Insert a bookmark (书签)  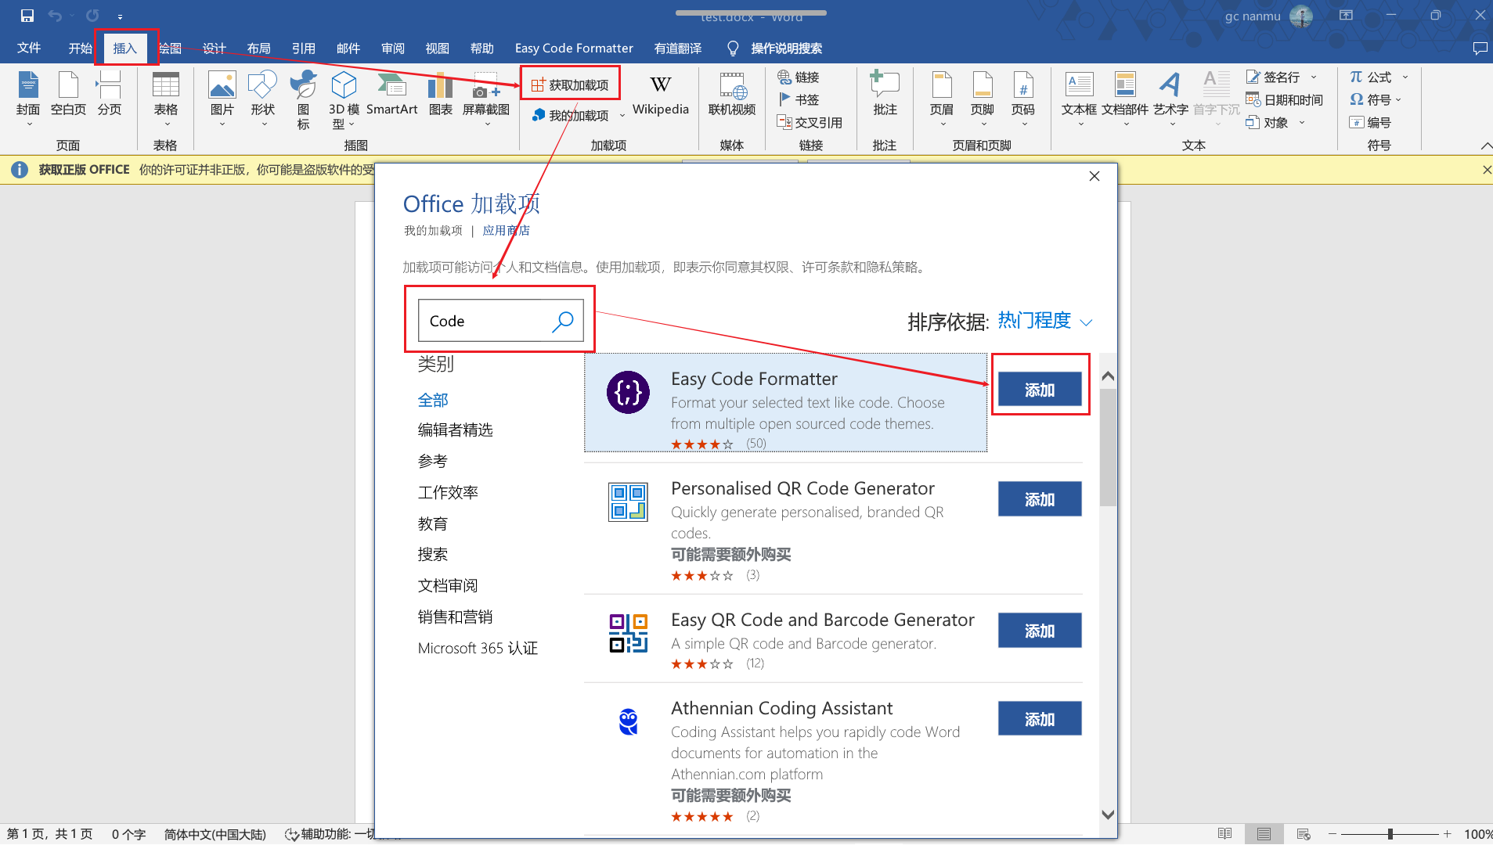(x=799, y=99)
